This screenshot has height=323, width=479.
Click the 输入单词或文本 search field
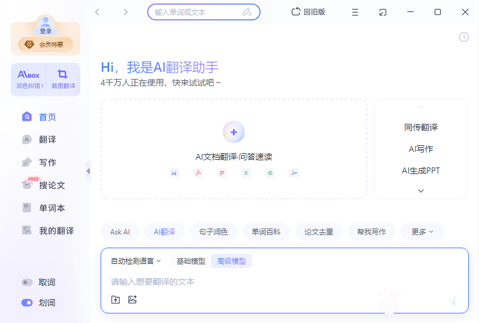198,12
